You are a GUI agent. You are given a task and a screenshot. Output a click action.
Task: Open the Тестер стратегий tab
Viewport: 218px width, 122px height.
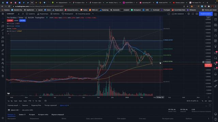click(51, 105)
